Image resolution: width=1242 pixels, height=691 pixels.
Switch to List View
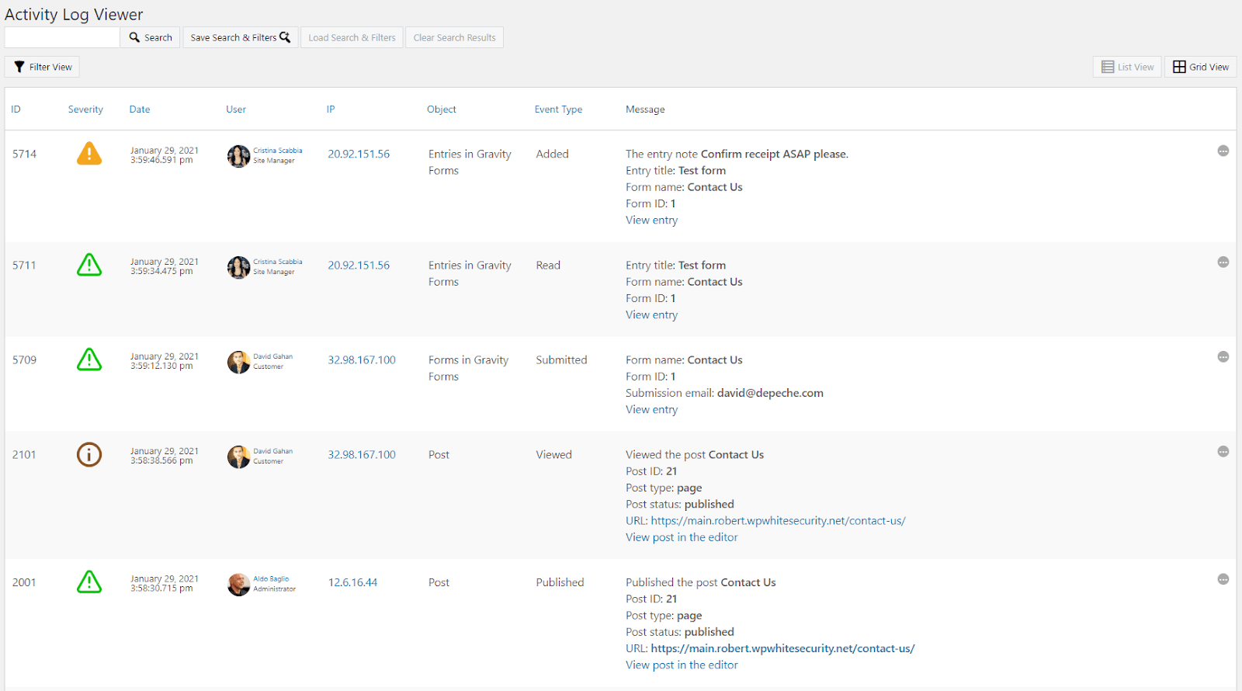pyautogui.click(x=1127, y=67)
